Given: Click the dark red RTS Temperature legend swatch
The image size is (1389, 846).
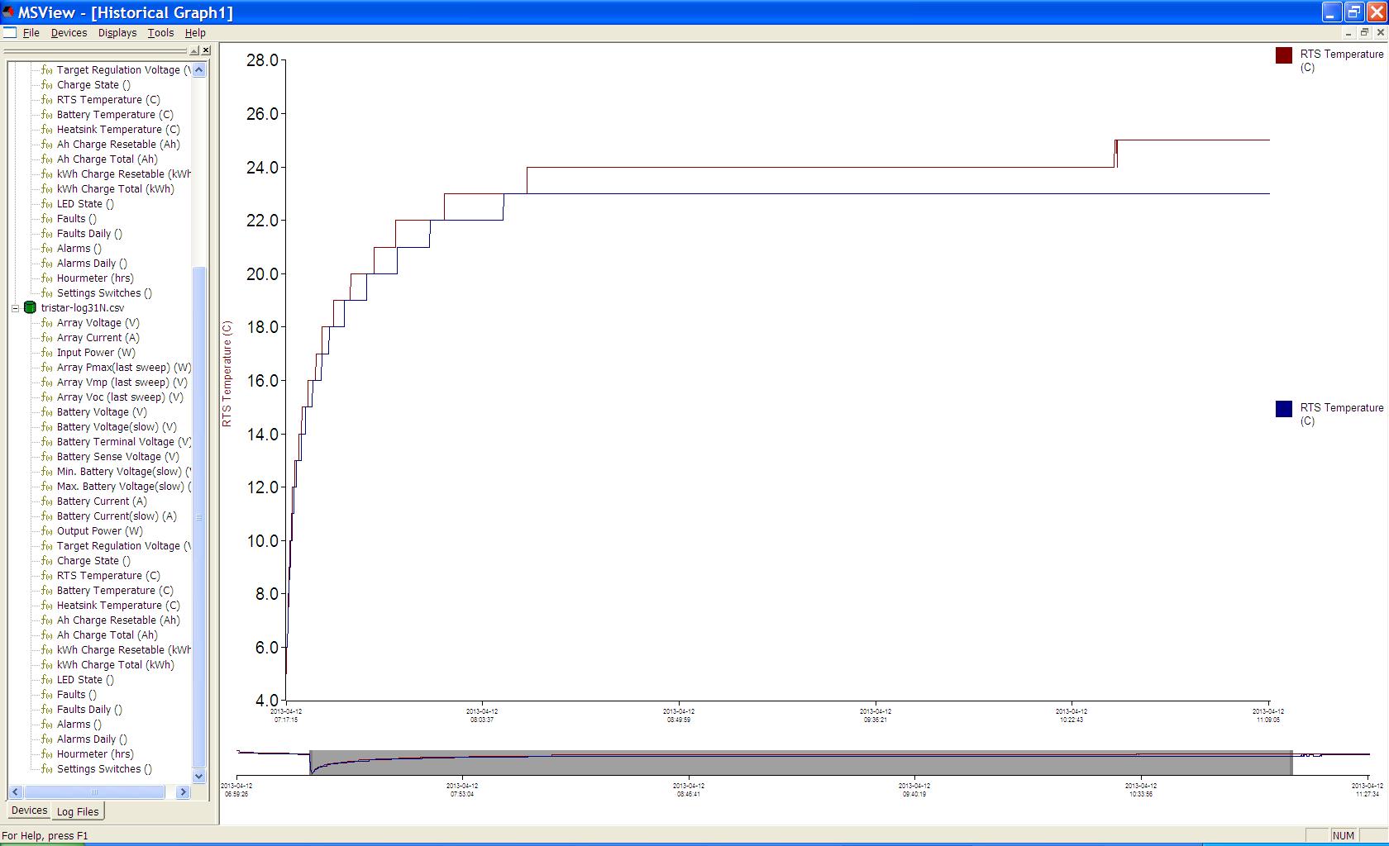Looking at the screenshot, I should click(1284, 55).
